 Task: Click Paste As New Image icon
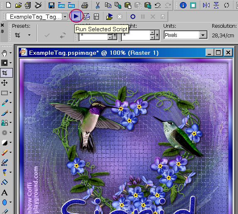click(x=128, y=5)
